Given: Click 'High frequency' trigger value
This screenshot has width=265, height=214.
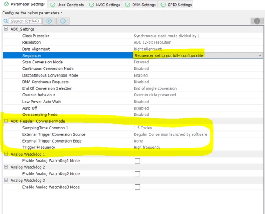Looking at the screenshot, I should coord(147,147).
